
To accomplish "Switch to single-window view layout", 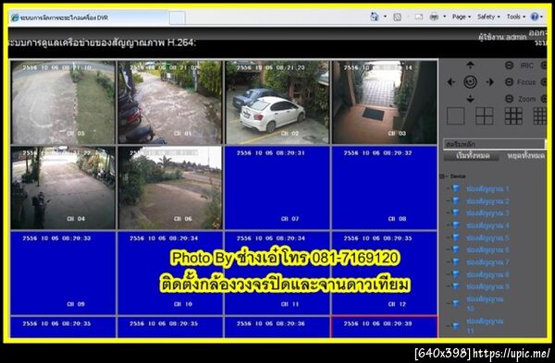I will pos(455,116).
